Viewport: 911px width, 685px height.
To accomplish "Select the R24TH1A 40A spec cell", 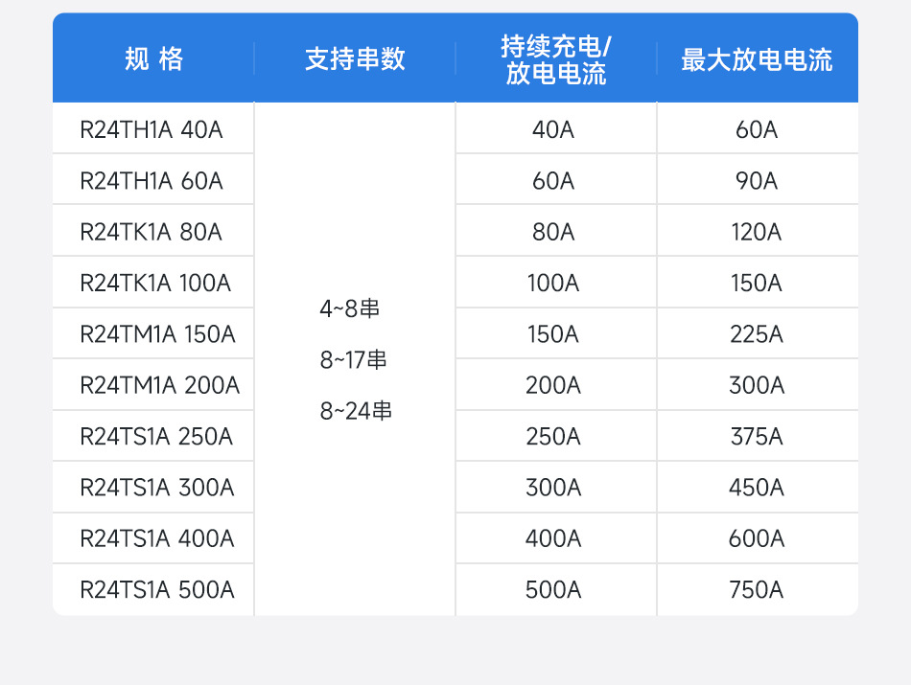I will click(x=152, y=129).
